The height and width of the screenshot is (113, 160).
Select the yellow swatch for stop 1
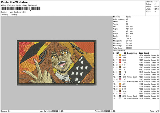[120, 55]
